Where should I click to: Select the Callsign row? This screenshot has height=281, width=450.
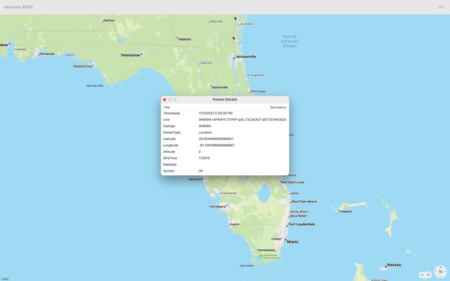225,126
